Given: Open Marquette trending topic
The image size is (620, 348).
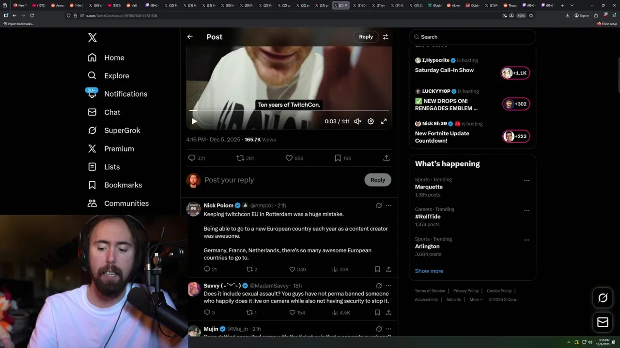Looking at the screenshot, I should coord(429,187).
